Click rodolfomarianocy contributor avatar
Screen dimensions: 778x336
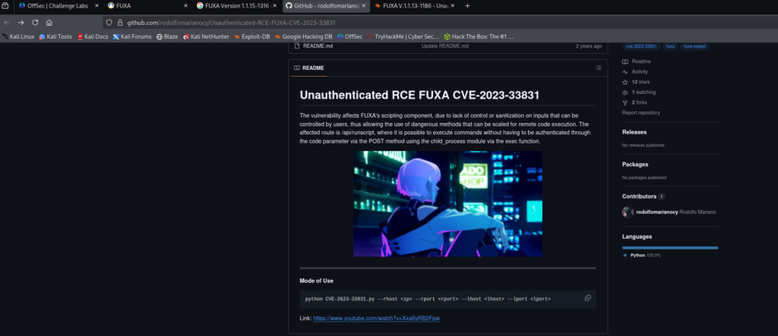pyautogui.click(x=627, y=212)
